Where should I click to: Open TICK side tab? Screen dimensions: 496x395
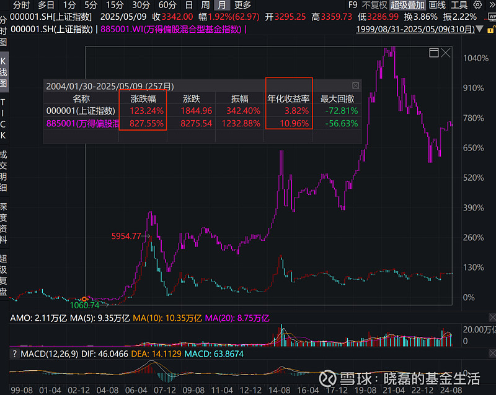(x=3, y=118)
